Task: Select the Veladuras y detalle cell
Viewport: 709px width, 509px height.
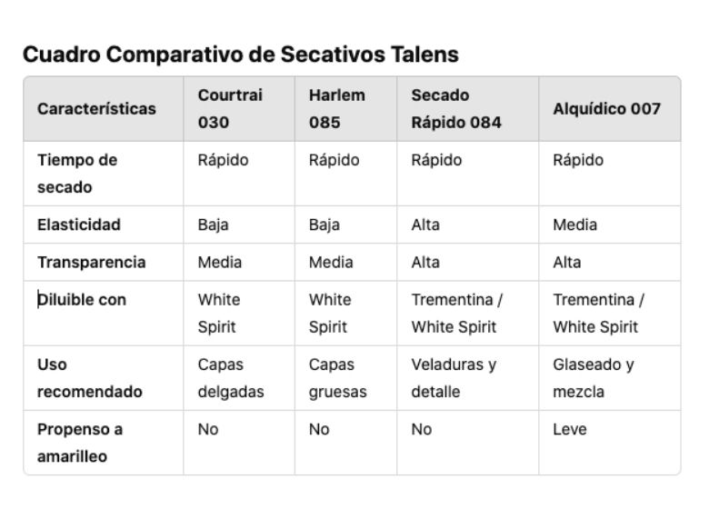Action: pyautogui.click(x=454, y=378)
